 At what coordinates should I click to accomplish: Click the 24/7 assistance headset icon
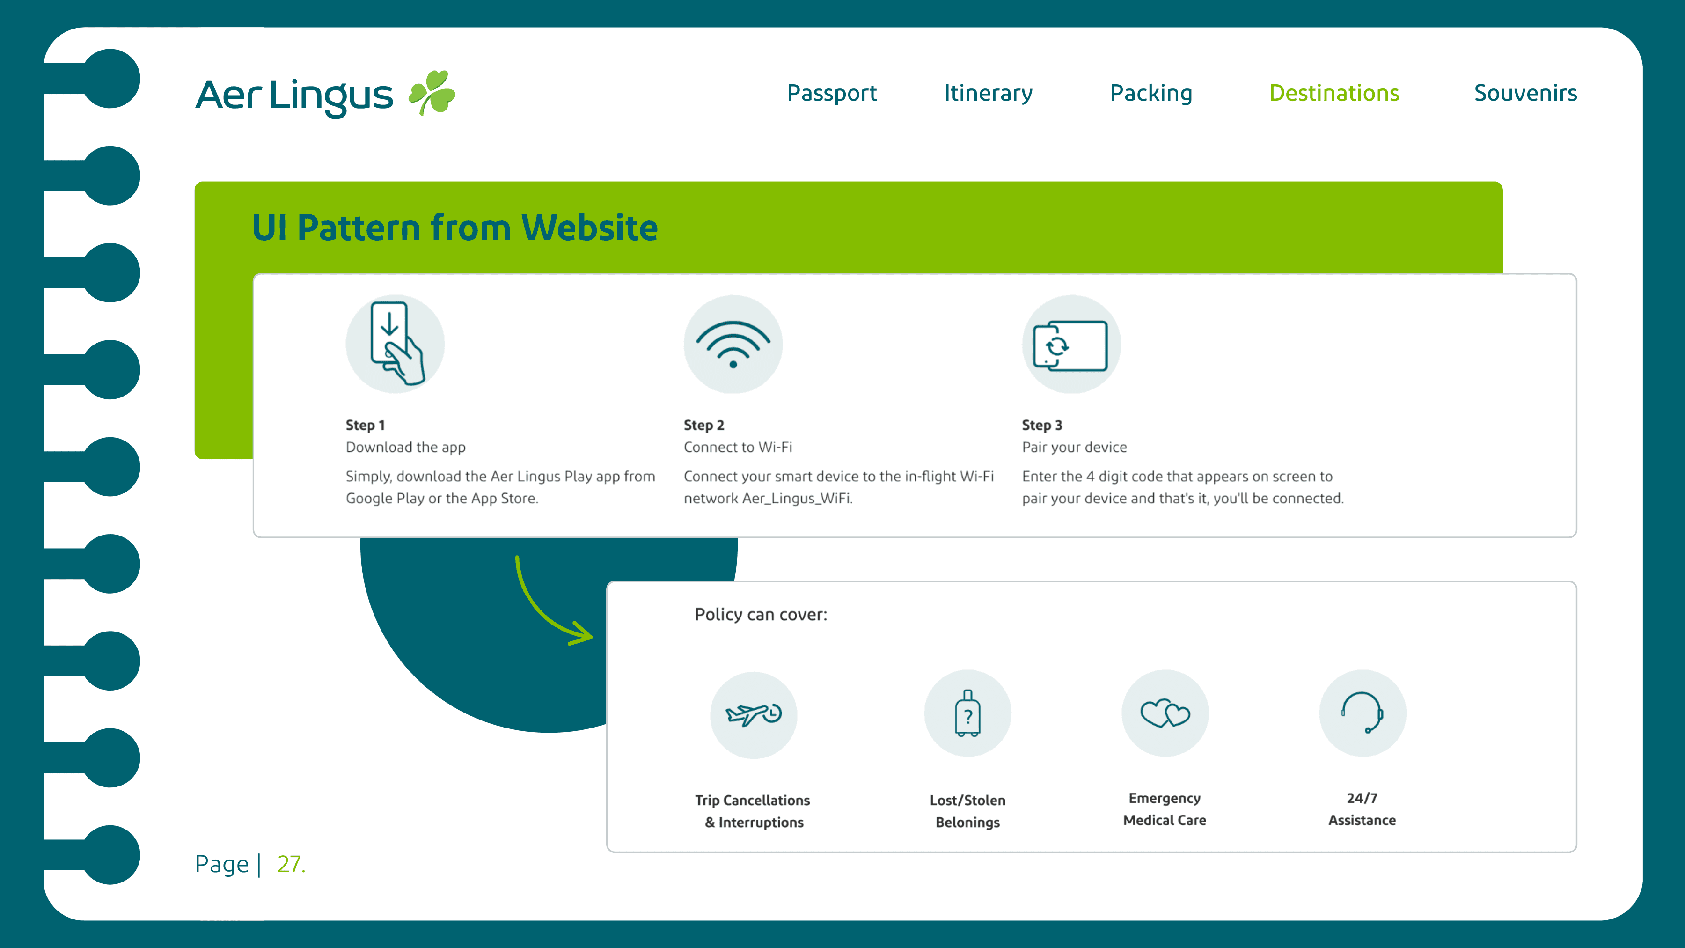point(1362,713)
